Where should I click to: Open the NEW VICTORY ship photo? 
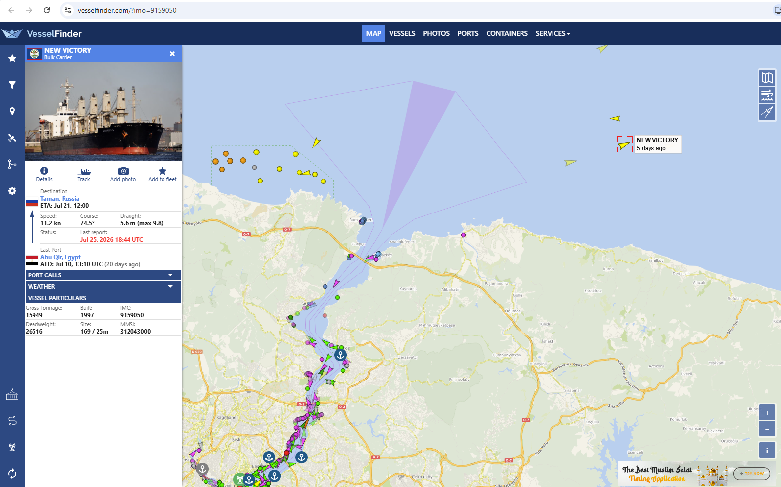tap(103, 112)
